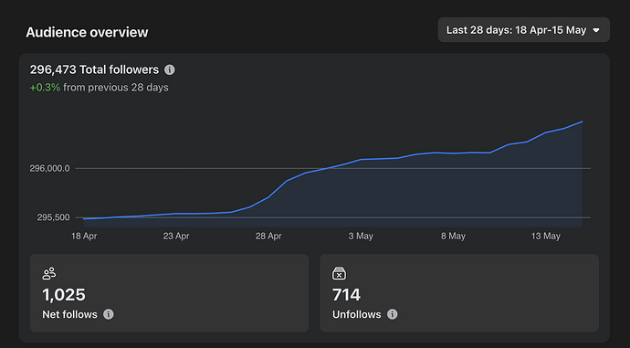Viewport: 630px width, 348px height.
Task: Click the 8 May axis label
Action: pyautogui.click(x=453, y=237)
